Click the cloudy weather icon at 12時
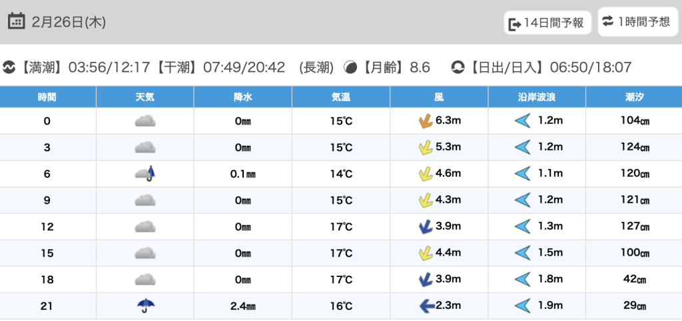The height and width of the screenshot is (321, 682). [145, 226]
